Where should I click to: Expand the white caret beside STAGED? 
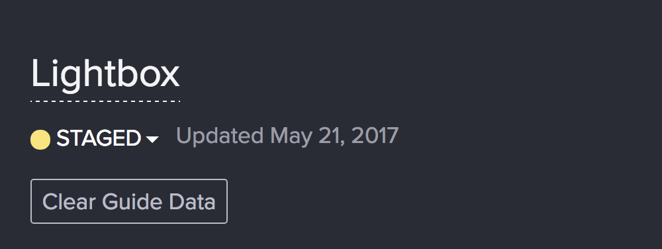pyautogui.click(x=152, y=140)
